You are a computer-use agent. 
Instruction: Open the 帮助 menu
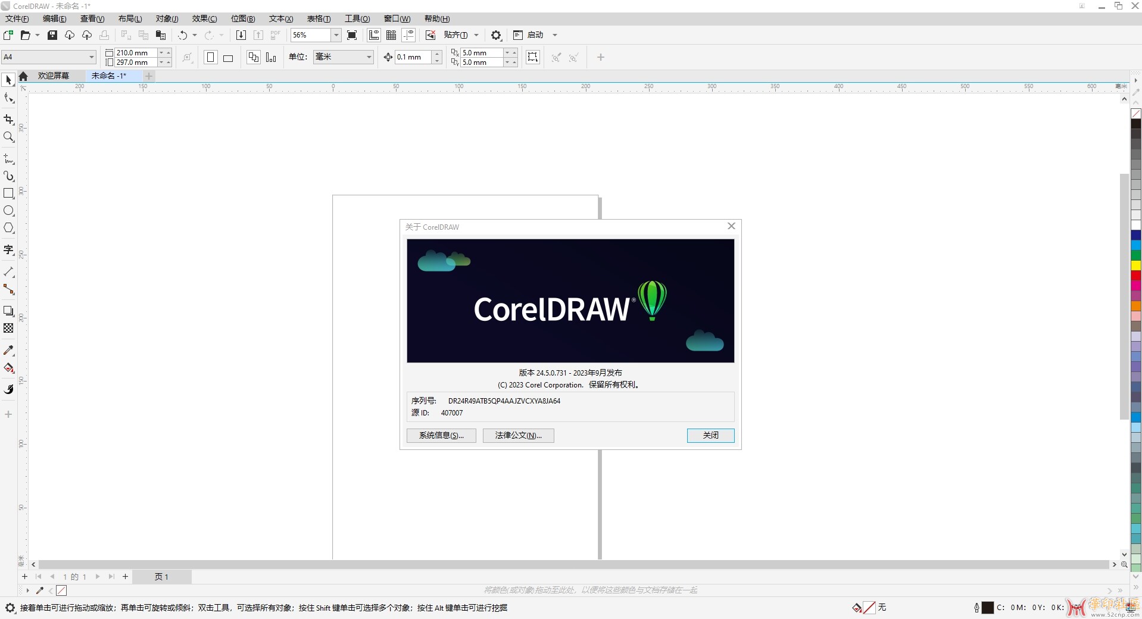(x=437, y=18)
